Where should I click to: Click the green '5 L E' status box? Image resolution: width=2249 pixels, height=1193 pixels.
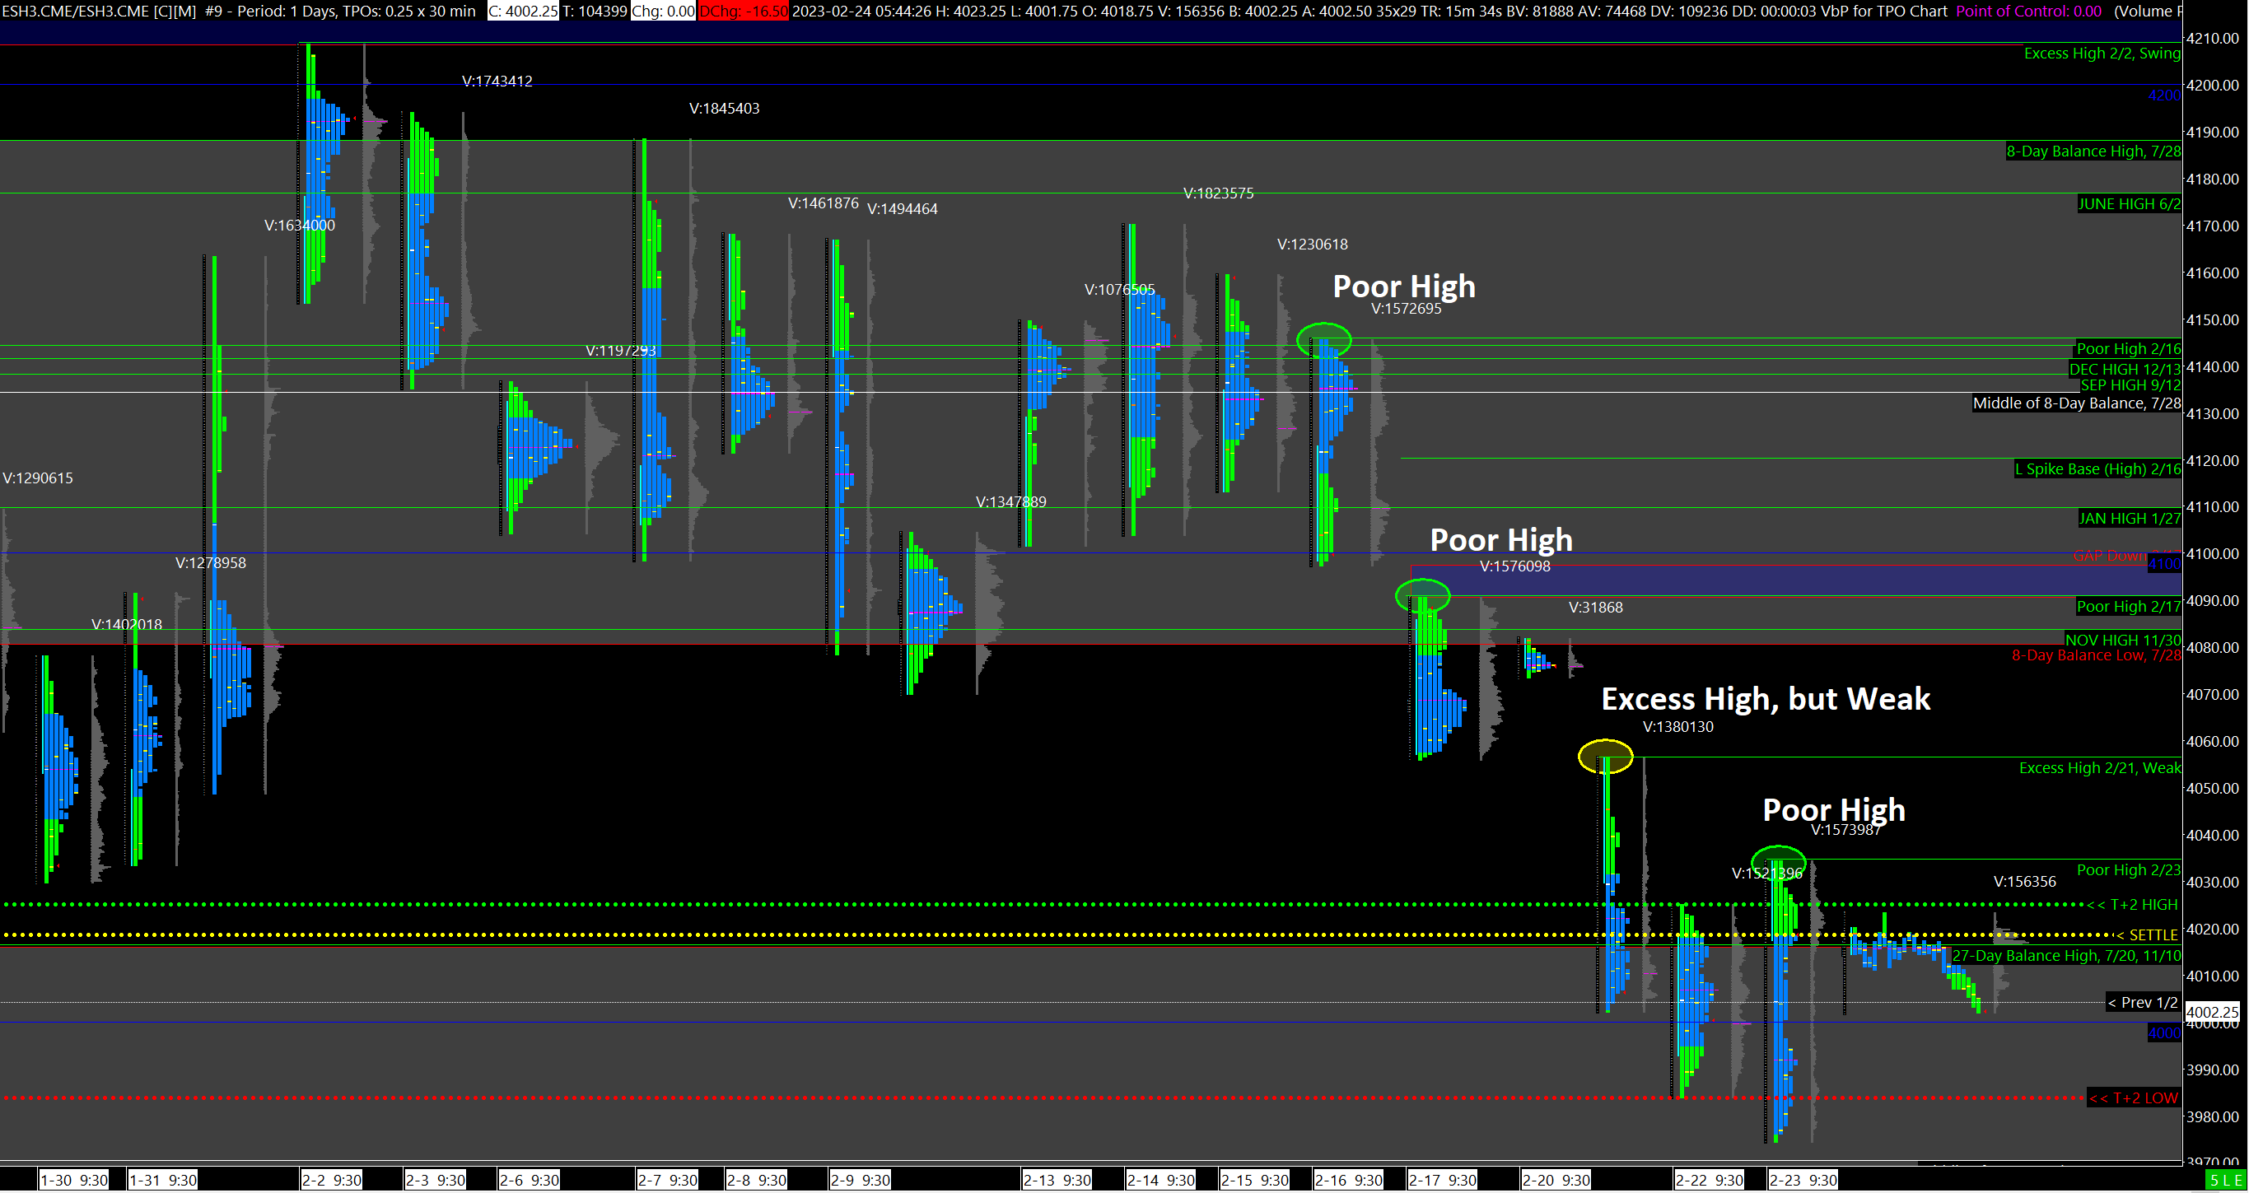point(2224,1181)
